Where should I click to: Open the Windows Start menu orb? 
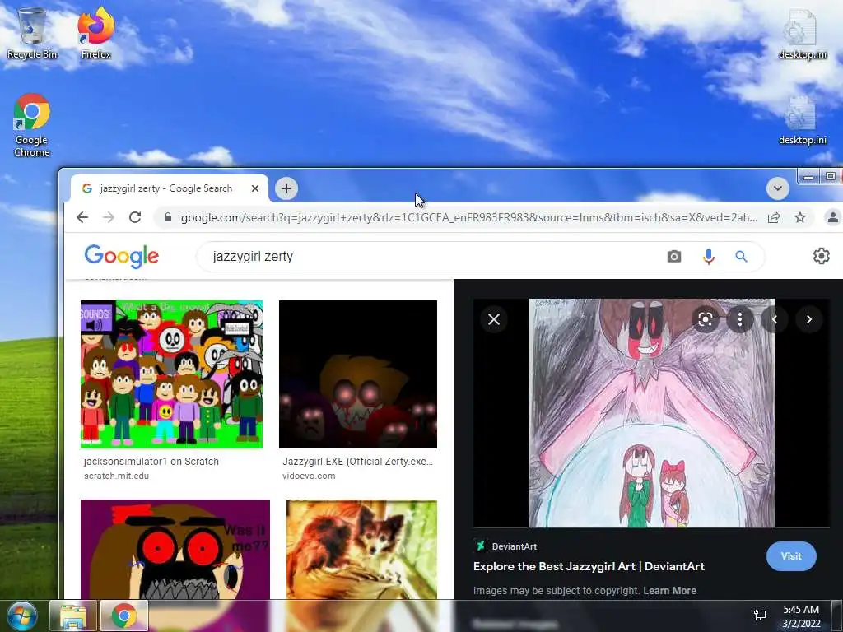[x=21, y=616]
